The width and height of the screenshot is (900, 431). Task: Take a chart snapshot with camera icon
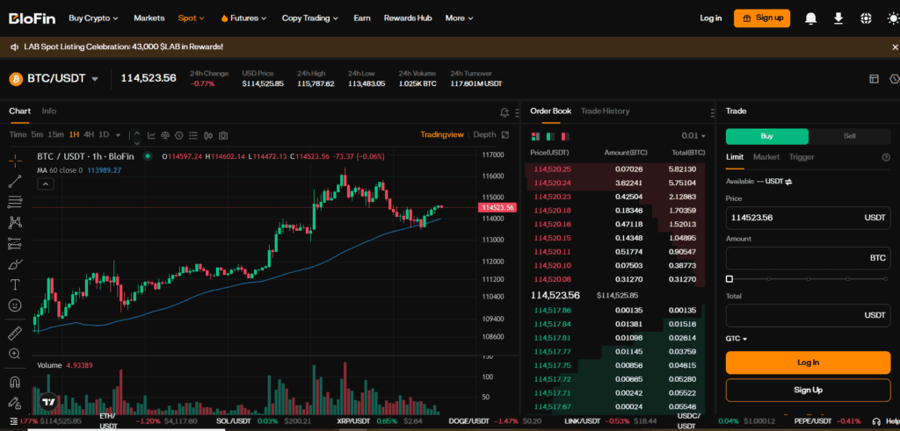coord(223,135)
